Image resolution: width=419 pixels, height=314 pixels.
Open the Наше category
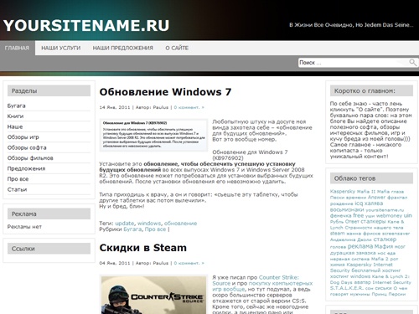click(15, 126)
